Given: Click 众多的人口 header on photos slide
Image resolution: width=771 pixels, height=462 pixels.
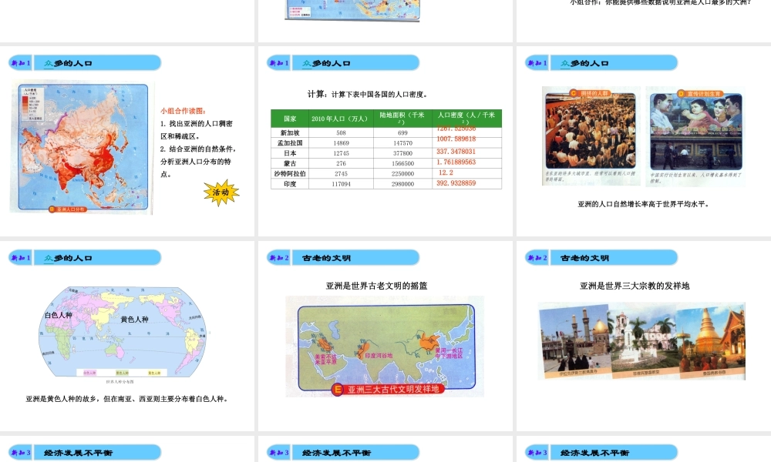Looking at the screenshot, I should coord(584,63).
